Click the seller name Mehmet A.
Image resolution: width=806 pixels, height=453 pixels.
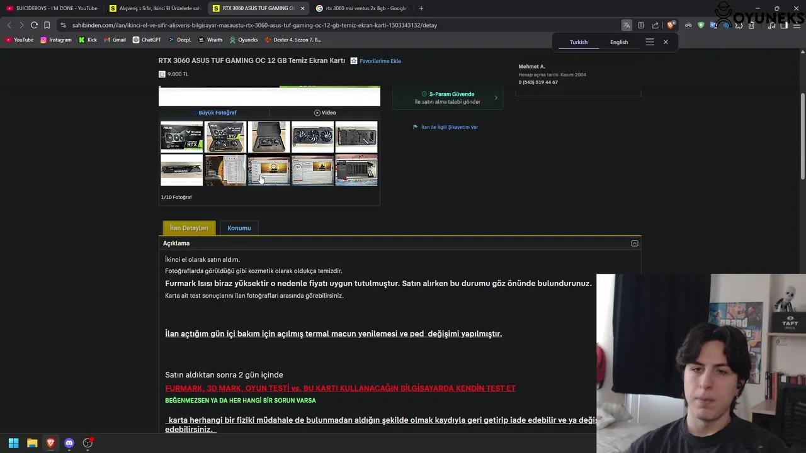(531, 67)
